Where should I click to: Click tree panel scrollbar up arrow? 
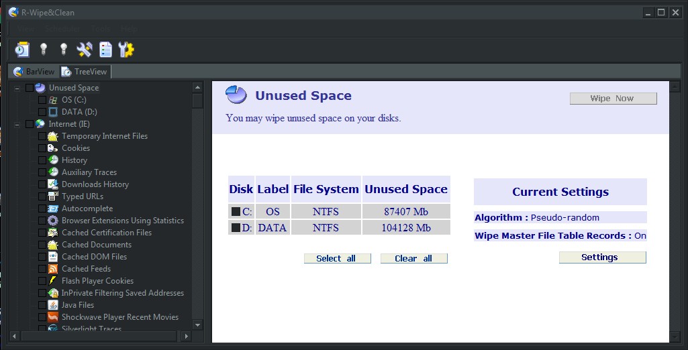pos(197,86)
